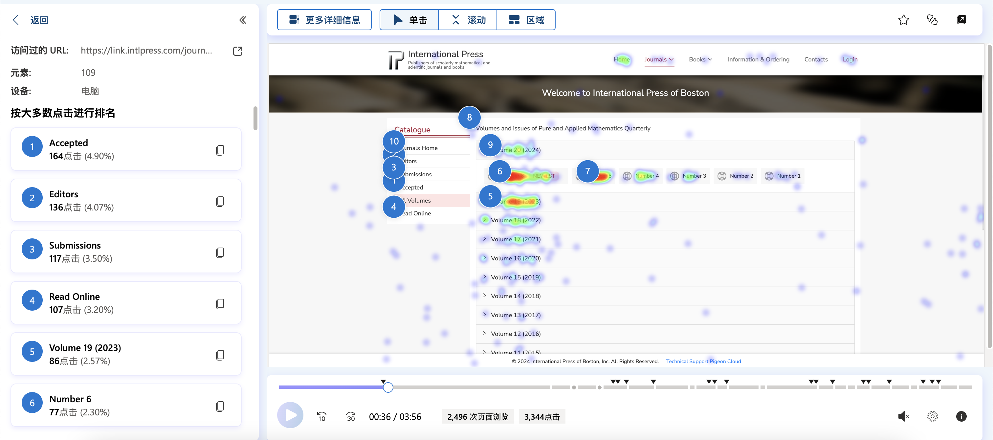The width and height of the screenshot is (993, 440).
Task: Copy the Submissions element entry
Action: pos(220,253)
